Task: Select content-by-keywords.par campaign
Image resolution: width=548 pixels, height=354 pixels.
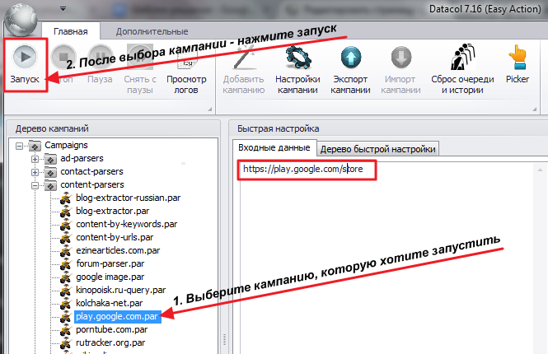Action: tap(127, 224)
